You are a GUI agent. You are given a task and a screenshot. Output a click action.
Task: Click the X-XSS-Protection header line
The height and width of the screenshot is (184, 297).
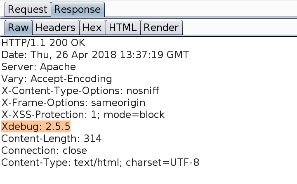pos(83,114)
